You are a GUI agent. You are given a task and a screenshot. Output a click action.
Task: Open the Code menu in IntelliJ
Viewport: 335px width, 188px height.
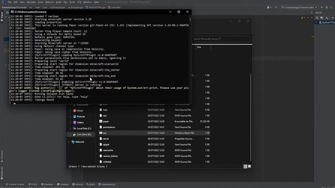click(41, 2)
